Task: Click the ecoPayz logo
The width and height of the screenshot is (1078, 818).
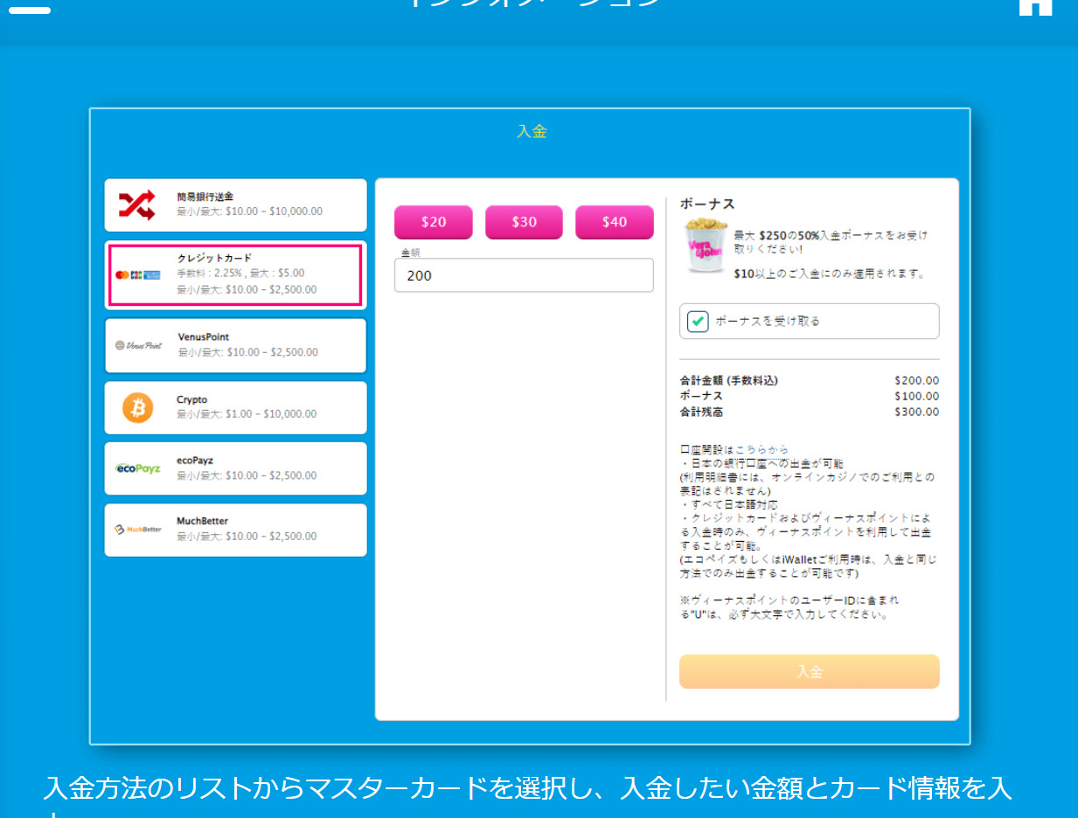Action: tap(138, 468)
